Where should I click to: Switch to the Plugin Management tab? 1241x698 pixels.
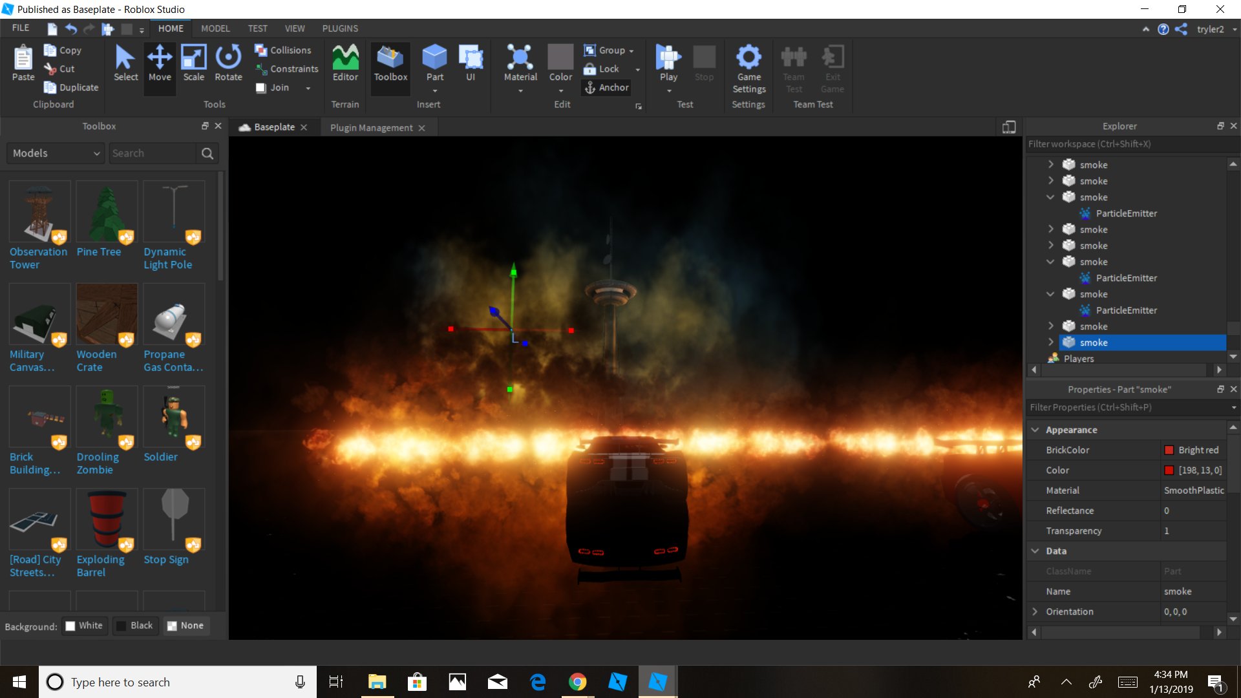(370, 127)
